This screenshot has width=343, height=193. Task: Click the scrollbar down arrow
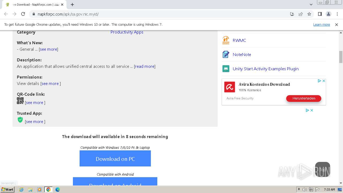click(x=341, y=183)
